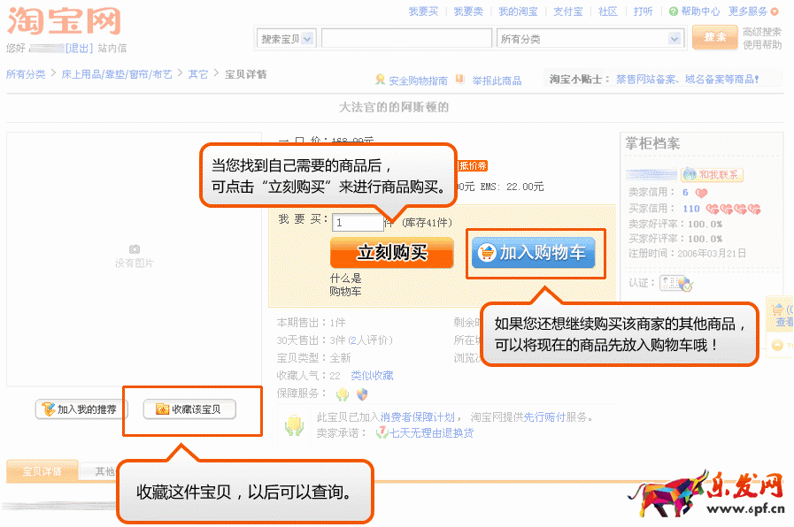Click the orange 搜索 search button

[x=714, y=39]
